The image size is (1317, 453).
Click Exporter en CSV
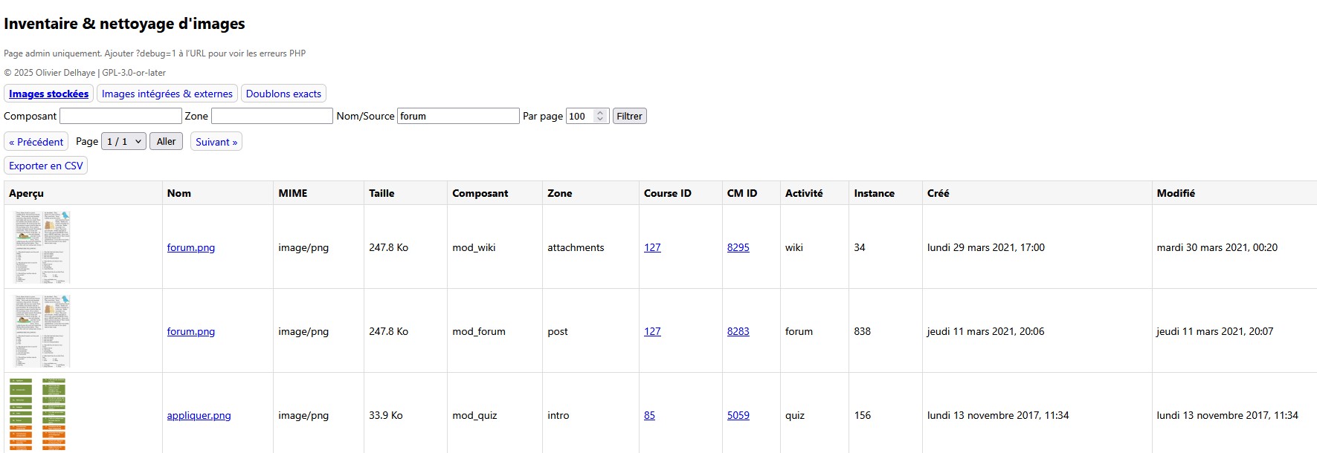pos(46,166)
